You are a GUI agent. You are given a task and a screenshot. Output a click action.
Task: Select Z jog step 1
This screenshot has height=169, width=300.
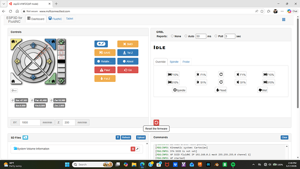coord(61,53)
